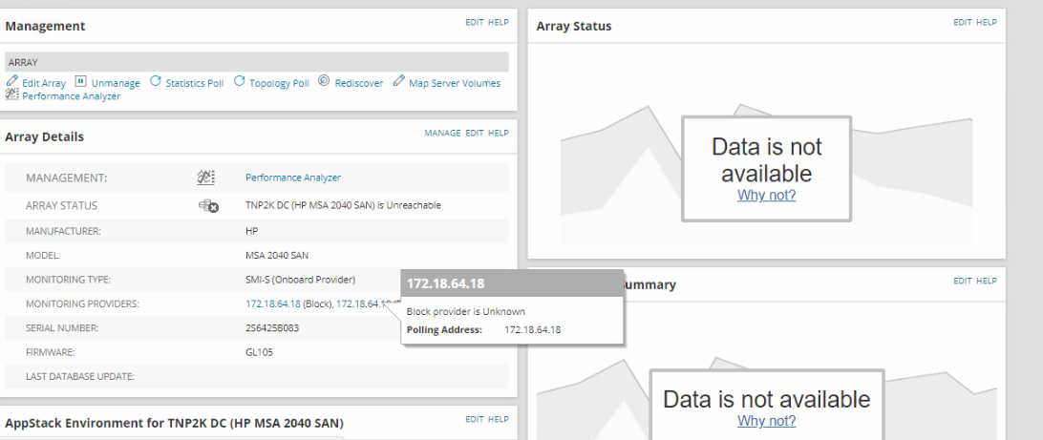1043x440 pixels.
Task: Open Performance Analyzer link in Array Details
Action: tap(293, 178)
